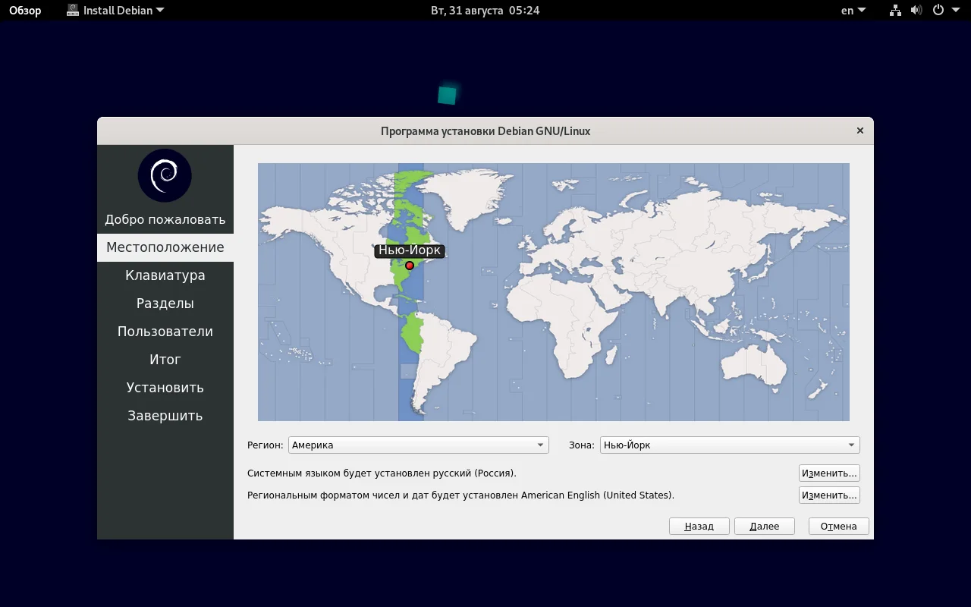Switch to the Пользователи installer step
Viewport: 971px width, 607px height.
tap(165, 331)
